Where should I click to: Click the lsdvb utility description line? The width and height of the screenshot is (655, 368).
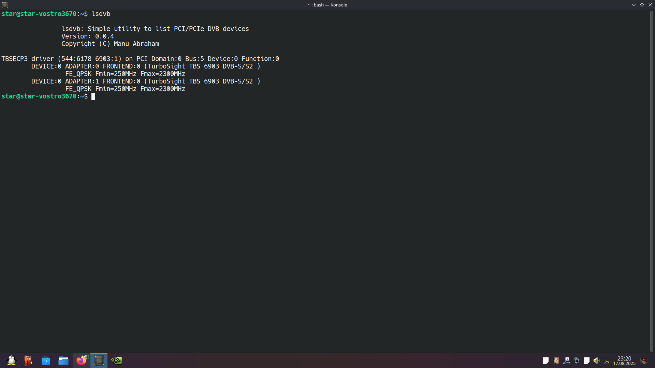coord(155,29)
